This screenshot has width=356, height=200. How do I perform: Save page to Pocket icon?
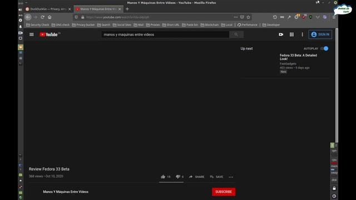242,17
